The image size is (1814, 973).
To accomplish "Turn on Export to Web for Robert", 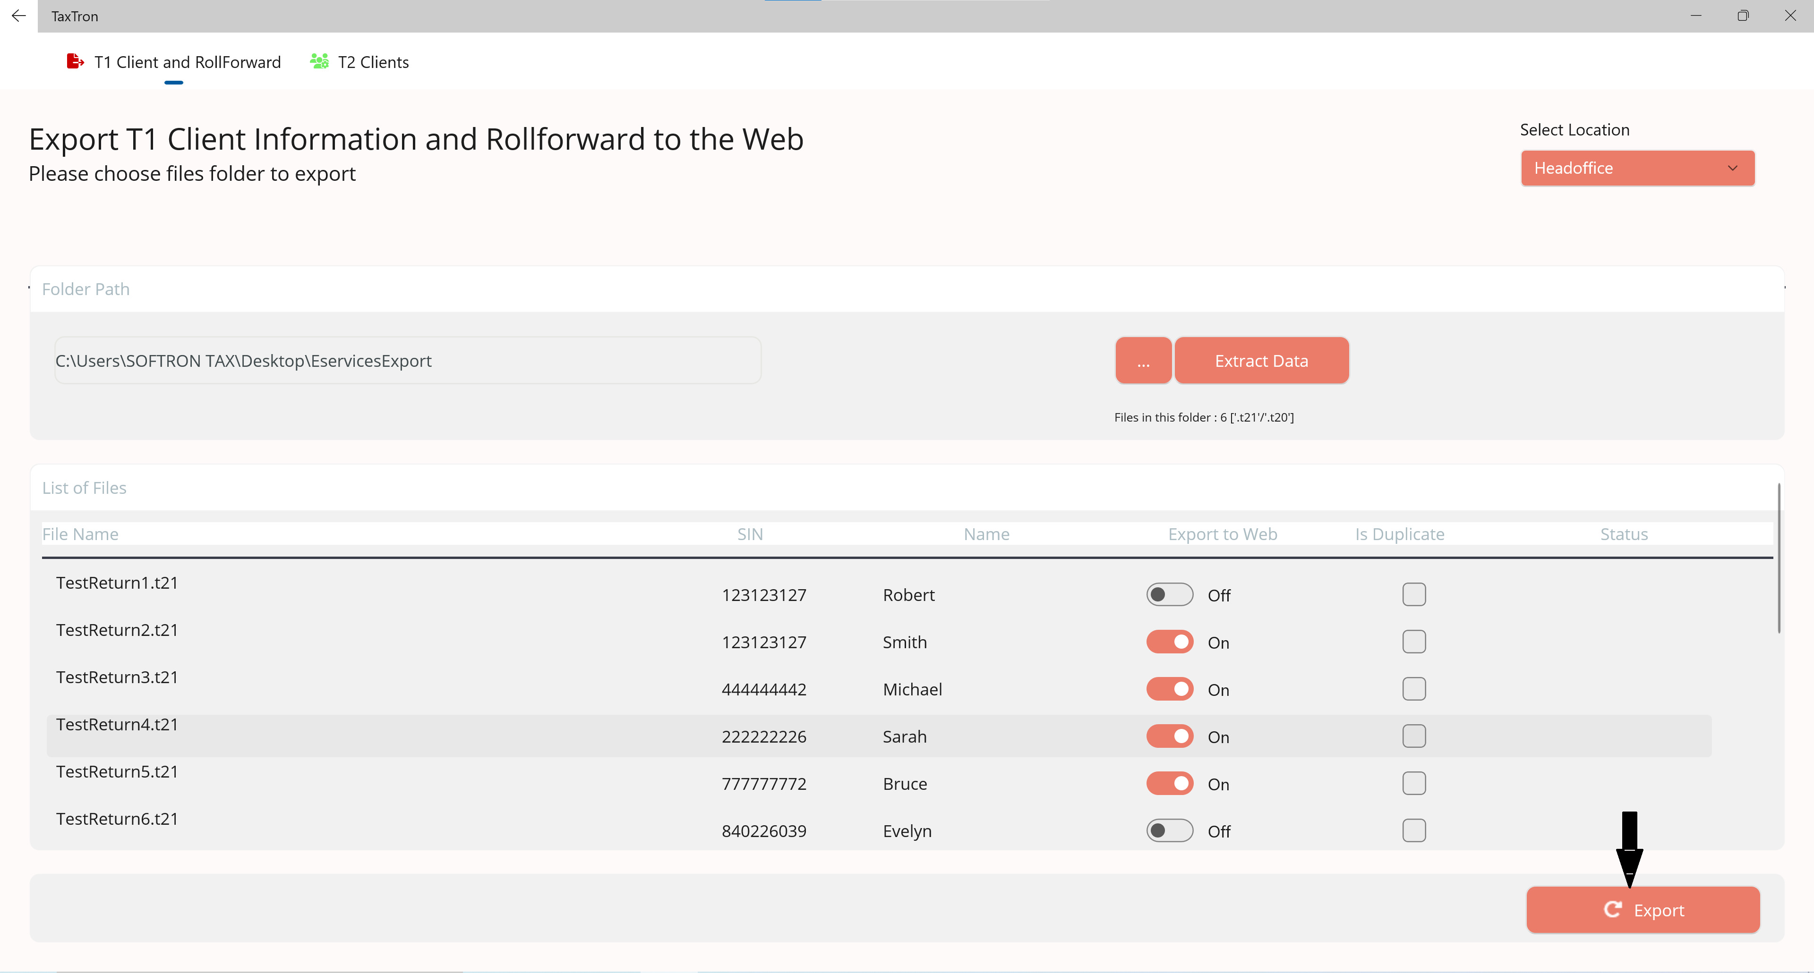I will click(x=1170, y=594).
